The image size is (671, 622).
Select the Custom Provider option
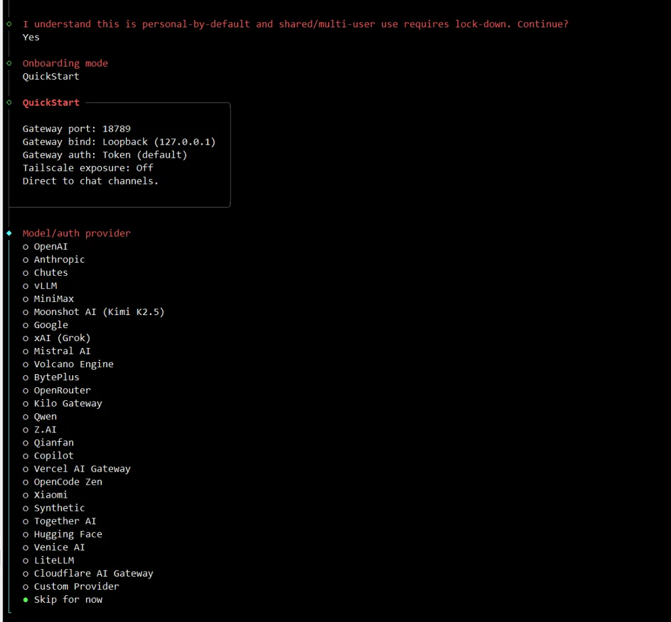click(x=71, y=587)
